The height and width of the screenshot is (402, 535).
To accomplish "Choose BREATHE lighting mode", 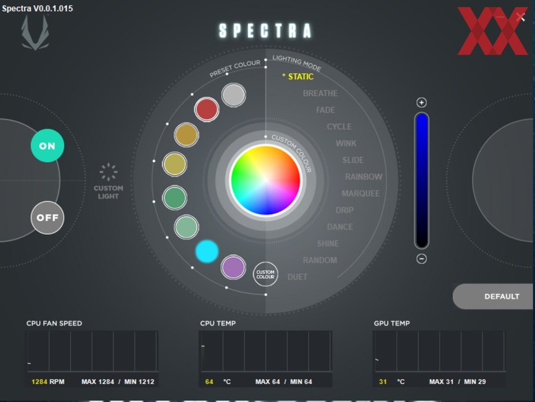I will (x=320, y=94).
